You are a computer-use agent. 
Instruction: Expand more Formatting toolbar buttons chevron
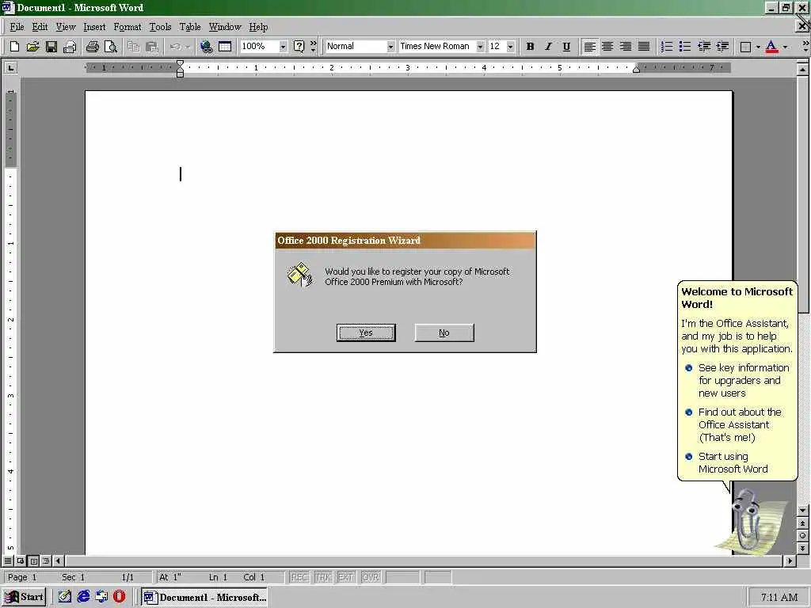coord(805,46)
